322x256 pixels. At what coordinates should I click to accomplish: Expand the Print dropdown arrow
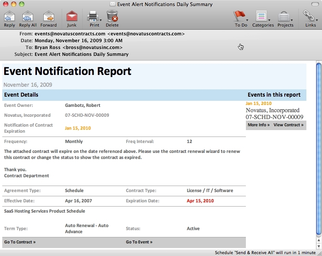100,20
